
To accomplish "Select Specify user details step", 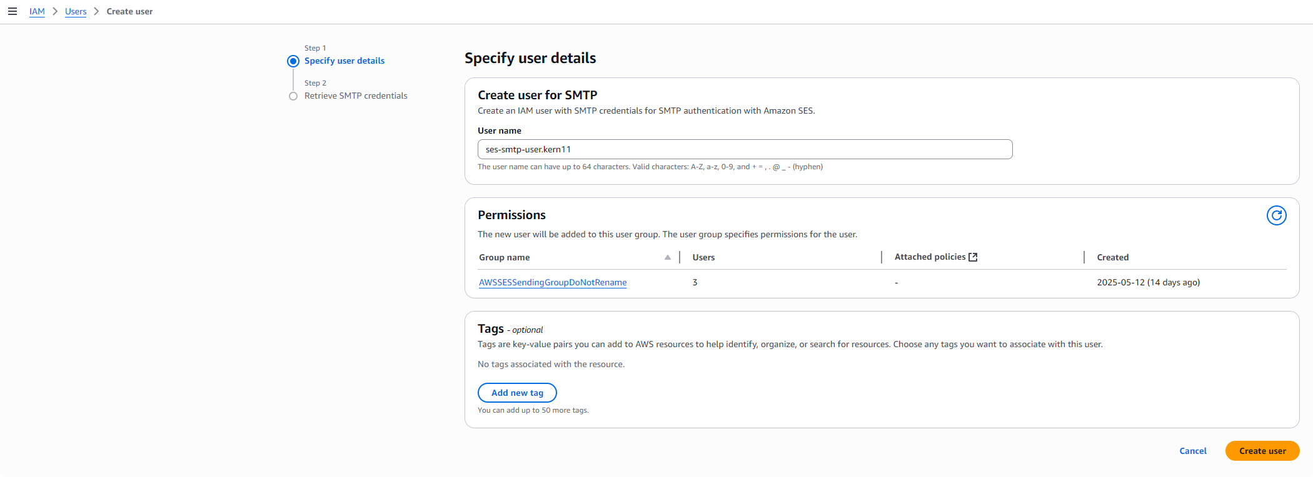I will 345,61.
